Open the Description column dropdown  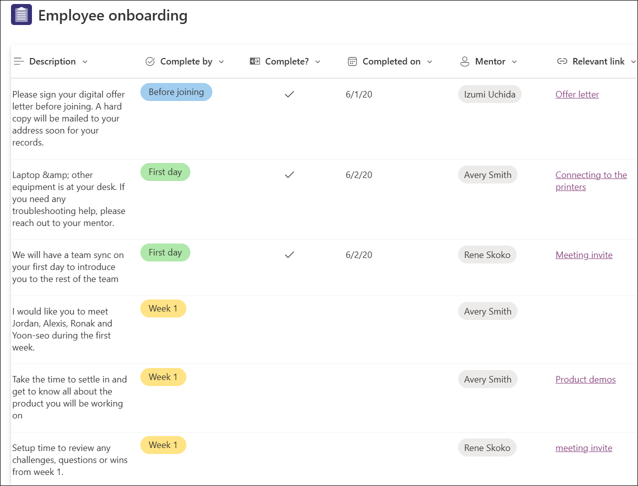coord(85,61)
